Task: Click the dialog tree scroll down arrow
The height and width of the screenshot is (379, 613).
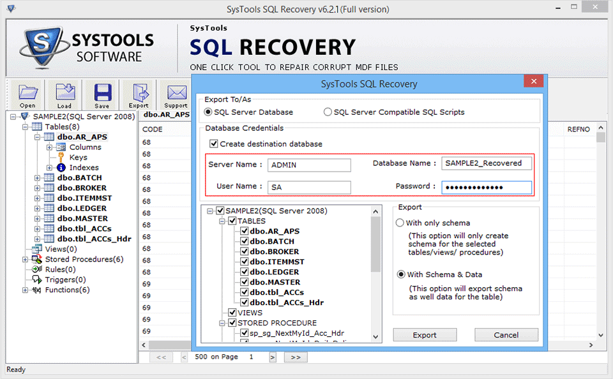Action: point(375,337)
